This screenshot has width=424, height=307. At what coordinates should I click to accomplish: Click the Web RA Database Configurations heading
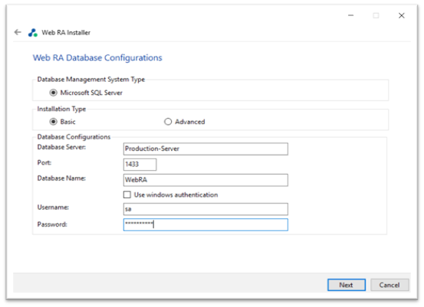(x=97, y=57)
